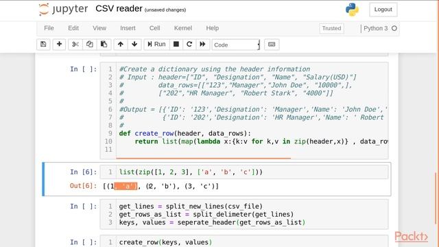Image resolution: width=439 pixels, height=247 pixels.
Task: Paste cells below
Action: tap(104, 44)
